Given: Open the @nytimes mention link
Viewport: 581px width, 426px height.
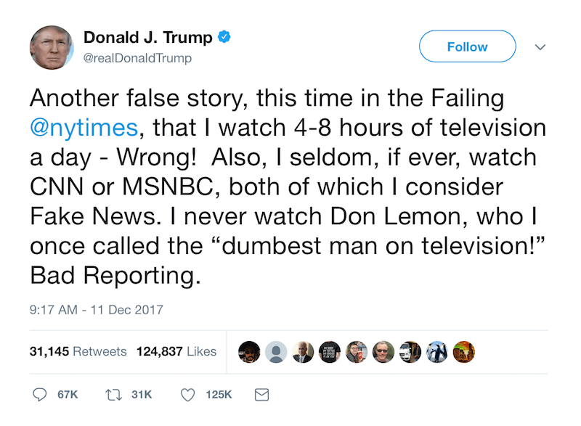Looking at the screenshot, I should [84, 128].
